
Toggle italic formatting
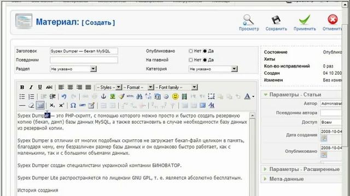coord(31,87)
